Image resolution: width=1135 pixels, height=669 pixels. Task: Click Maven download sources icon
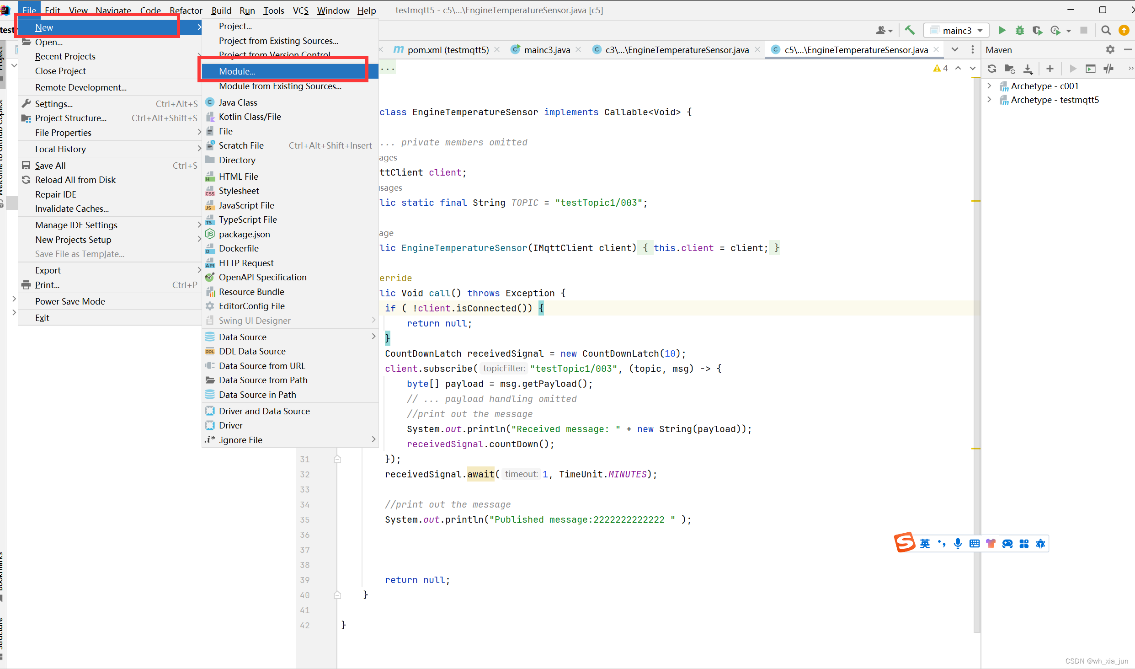pos(1028,69)
